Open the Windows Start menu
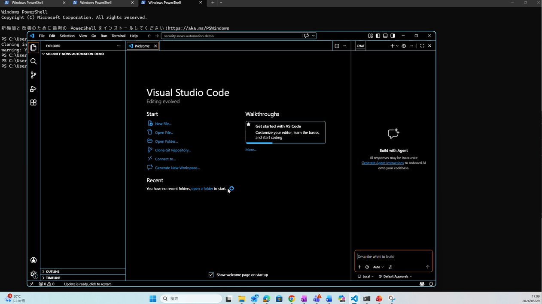Image resolution: width=542 pixels, height=304 pixels. point(153,299)
